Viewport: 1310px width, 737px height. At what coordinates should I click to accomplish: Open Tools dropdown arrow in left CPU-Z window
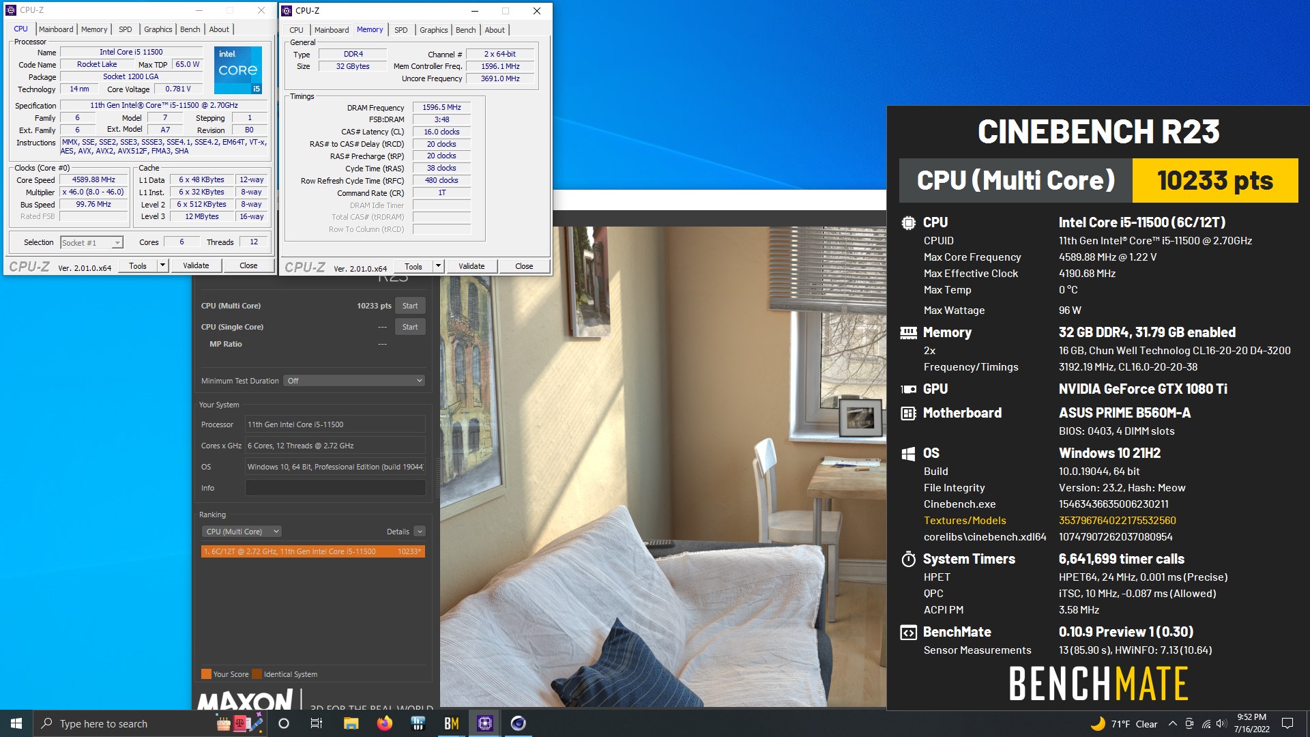[162, 265]
